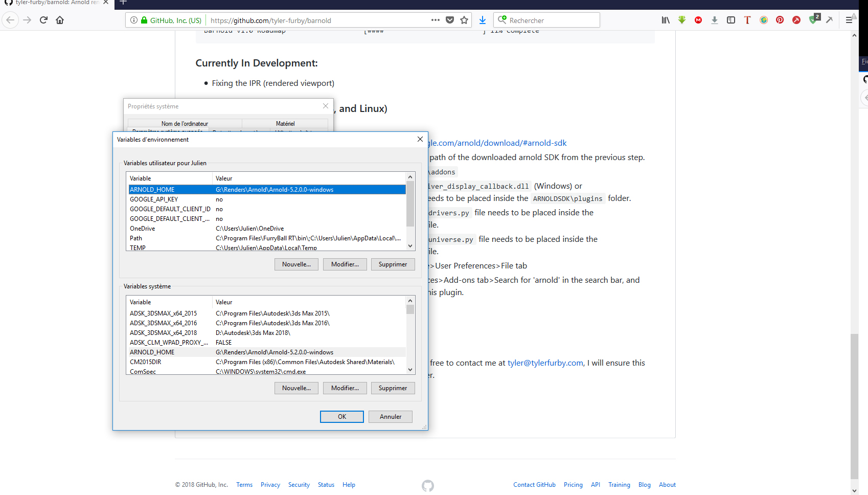Open the Privacy footer link
Viewport: 868px width, 495px height.
[270, 485]
